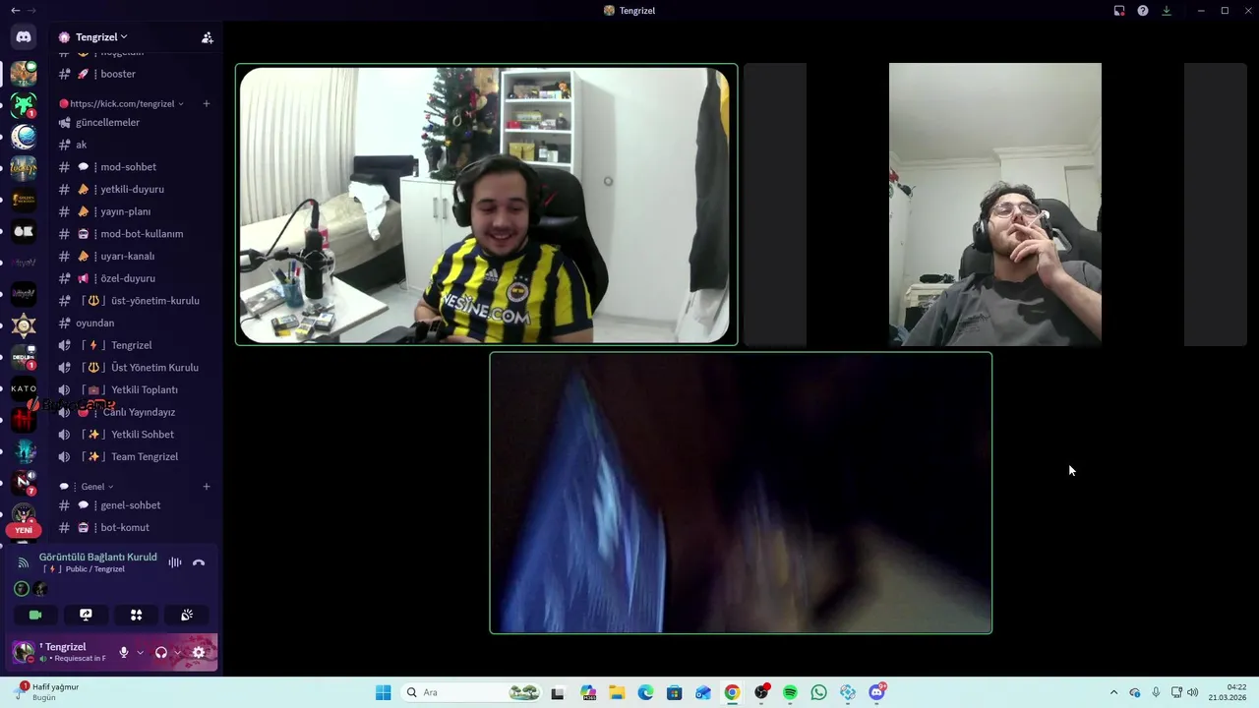1259x708 pixels.
Task: Open the mod-bot-kullanım channel
Action: [136, 234]
